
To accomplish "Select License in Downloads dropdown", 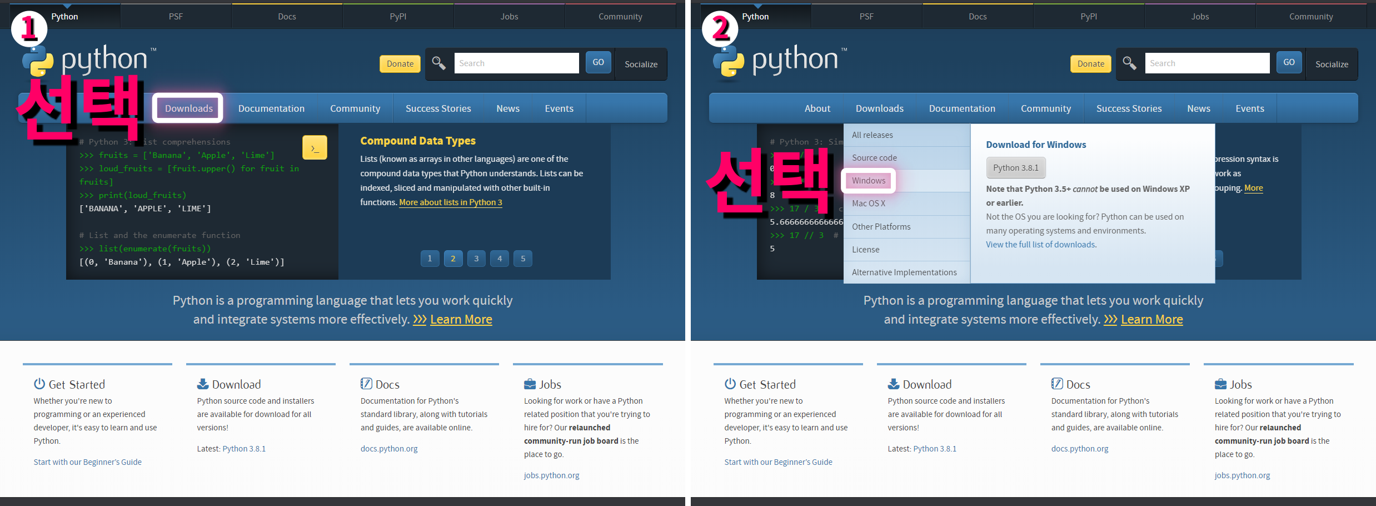I will point(907,250).
